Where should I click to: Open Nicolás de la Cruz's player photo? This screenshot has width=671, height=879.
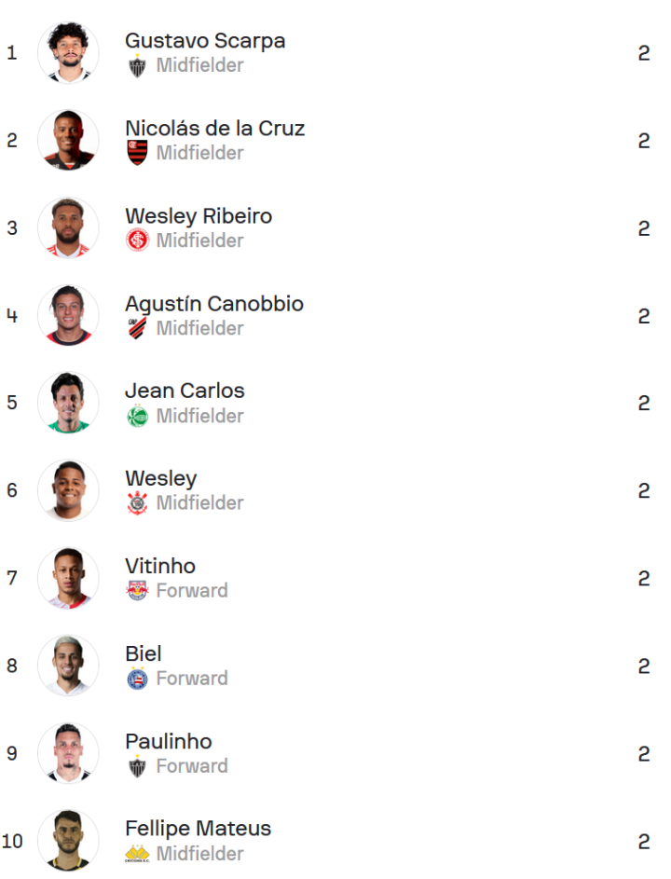pos(68,141)
